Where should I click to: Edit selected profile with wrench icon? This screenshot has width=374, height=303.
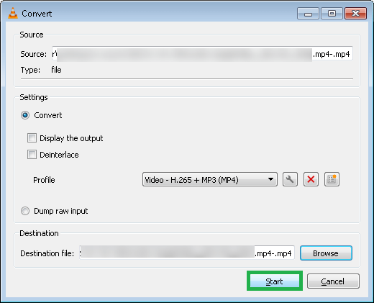point(290,179)
